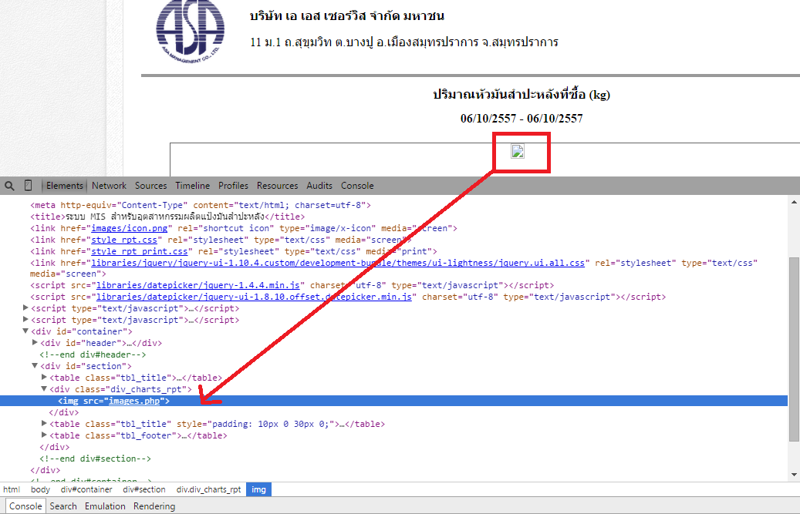This screenshot has height=514, width=800.
Task: Switch to the Resources tab
Action: (x=277, y=186)
